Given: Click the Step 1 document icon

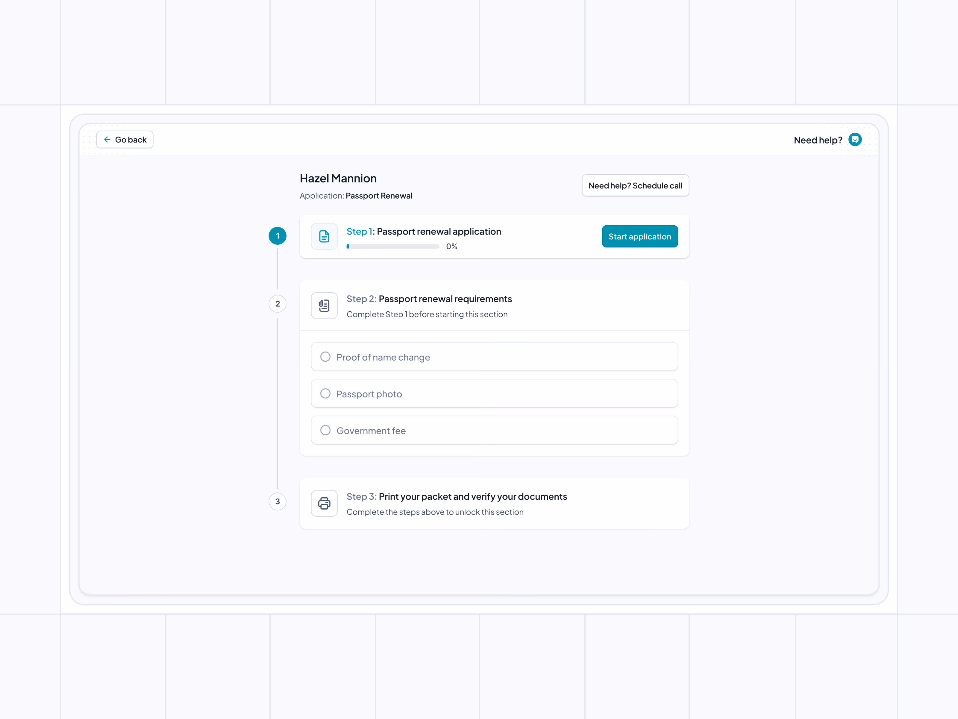Looking at the screenshot, I should click(325, 236).
